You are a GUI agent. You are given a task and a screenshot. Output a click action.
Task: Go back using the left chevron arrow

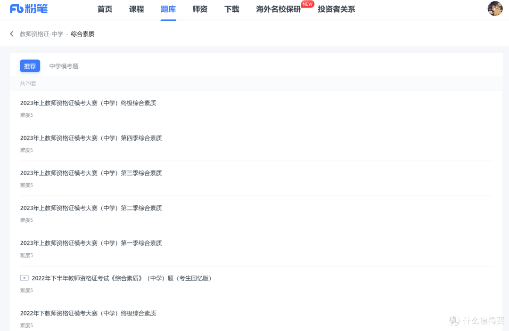click(x=12, y=34)
